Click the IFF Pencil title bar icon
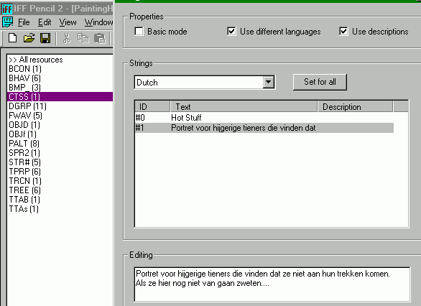The image size is (421, 306). coord(6,9)
